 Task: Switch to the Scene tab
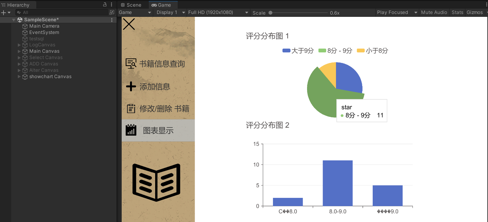131,5
